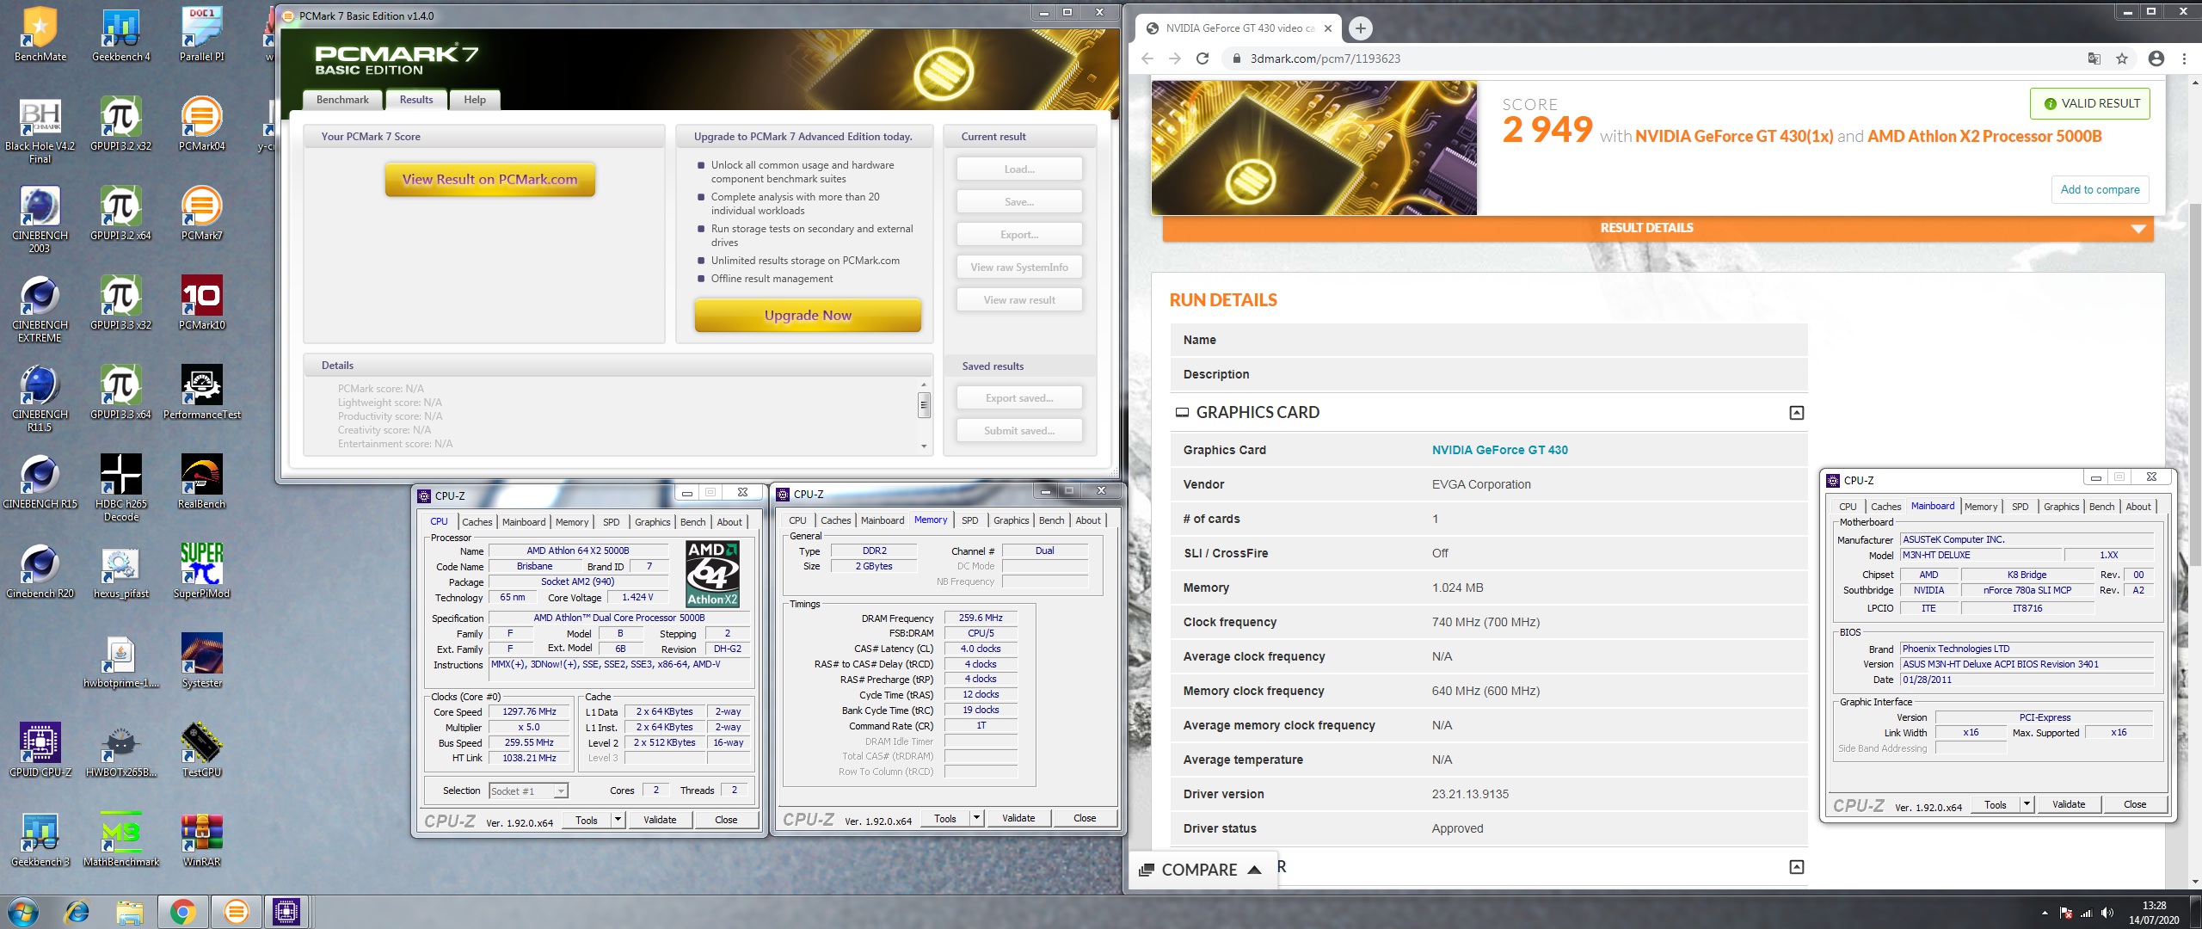Open the PCMark04 desktop shortcut
2202x929 pixels.
click(x=202, y=124)
